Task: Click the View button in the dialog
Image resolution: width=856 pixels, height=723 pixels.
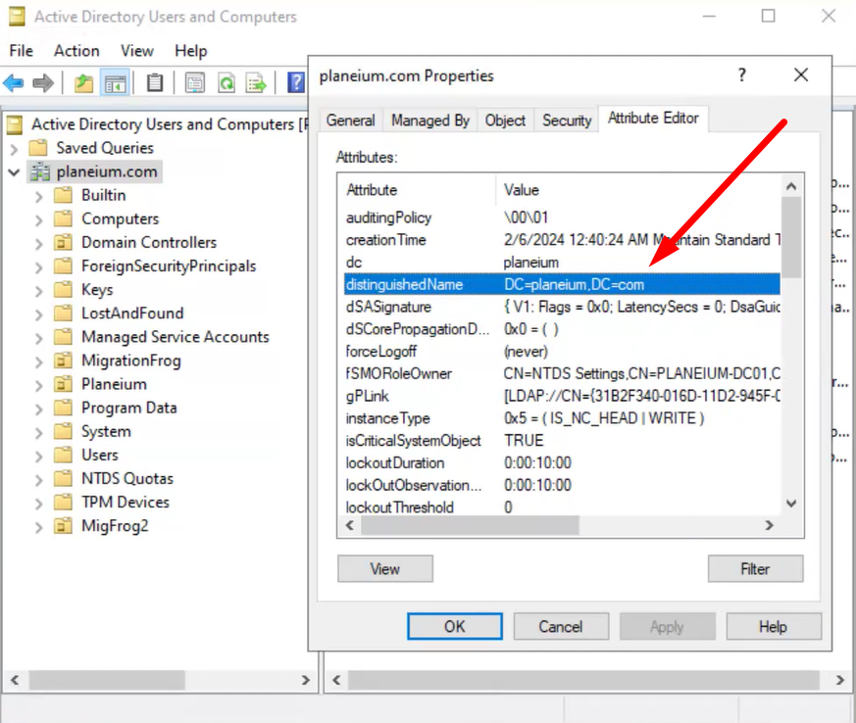Action: [384, 568]
